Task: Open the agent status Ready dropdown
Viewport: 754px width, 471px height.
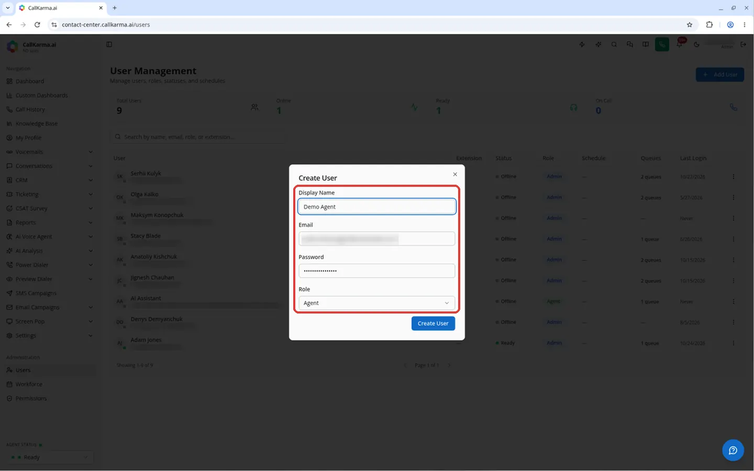Action: pos(51,457)
